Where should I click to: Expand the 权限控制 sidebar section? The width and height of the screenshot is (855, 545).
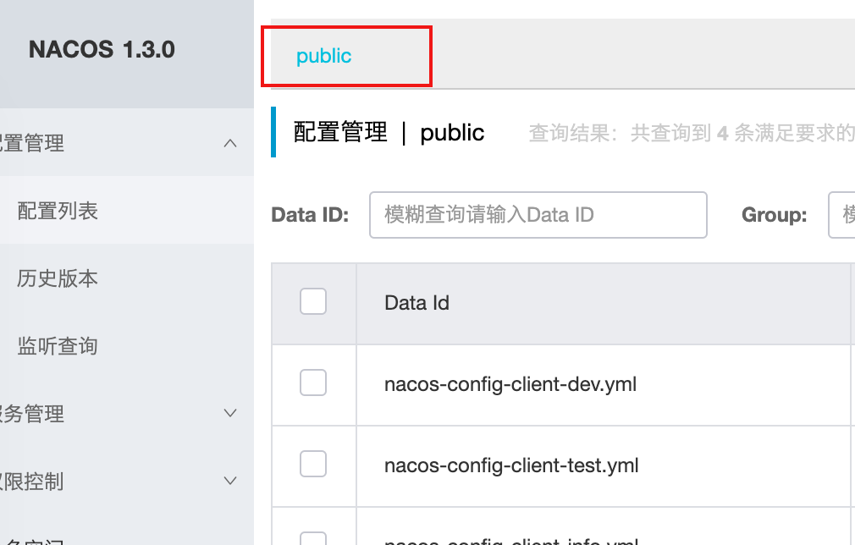coord(126,481)
